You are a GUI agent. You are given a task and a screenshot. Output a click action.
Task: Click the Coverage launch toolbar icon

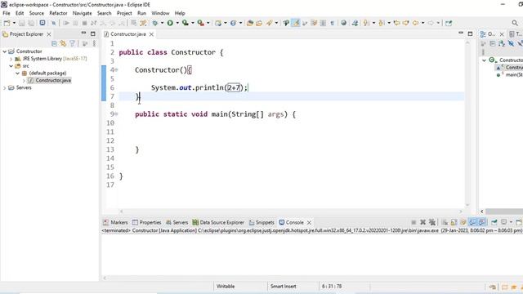tap(186, 23)
